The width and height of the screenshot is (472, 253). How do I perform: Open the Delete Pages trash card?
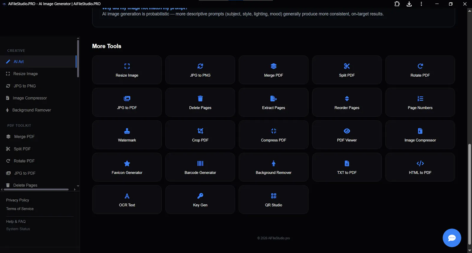point(200,102)
